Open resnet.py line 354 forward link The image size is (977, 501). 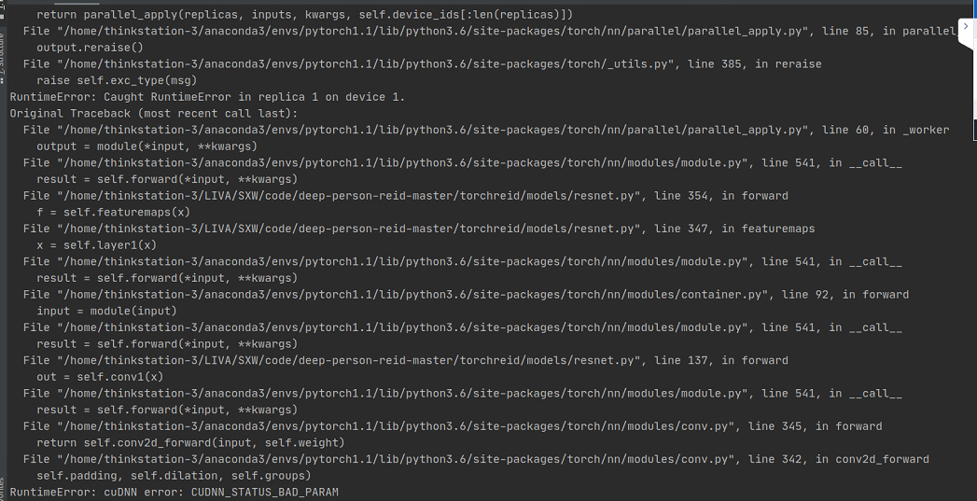pos(350,196)
